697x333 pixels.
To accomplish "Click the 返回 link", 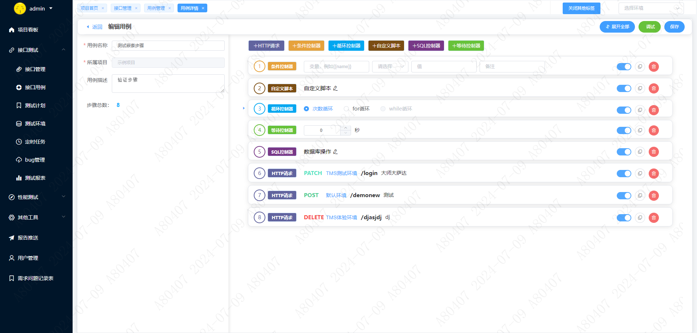I will pos(94,27).
